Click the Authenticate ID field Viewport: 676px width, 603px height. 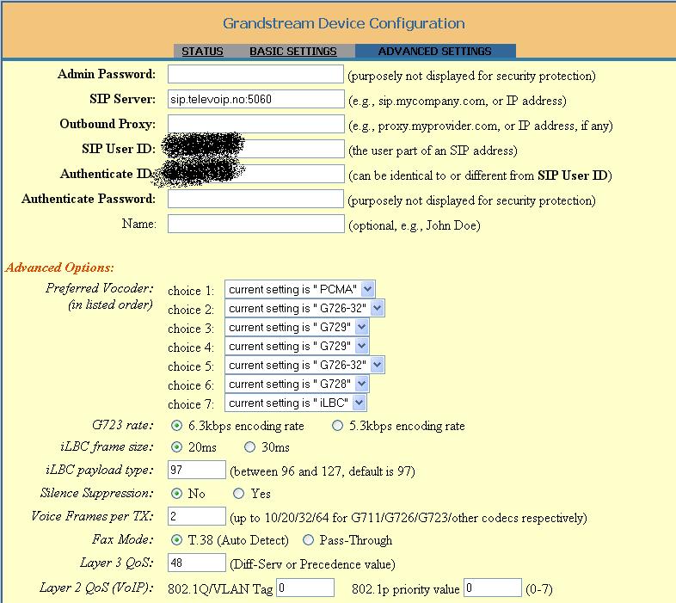(x=255, y=174)
